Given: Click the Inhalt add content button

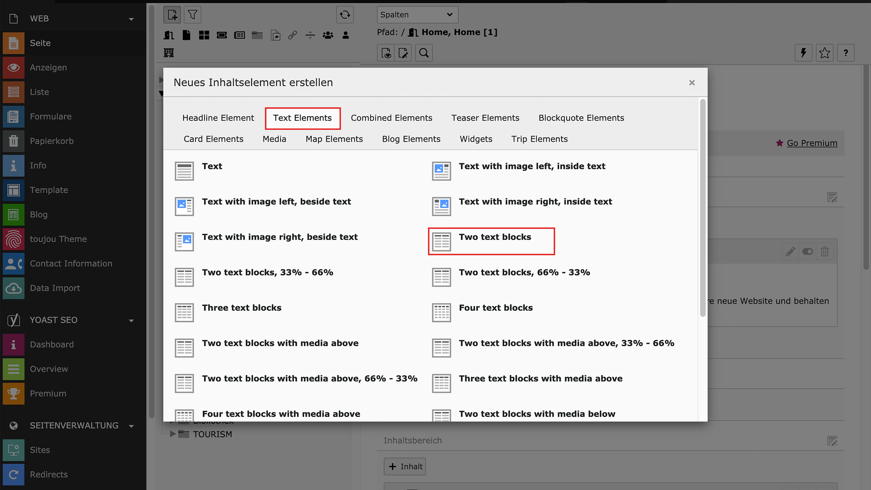Looking at the screenshot, I should (405, 466).
